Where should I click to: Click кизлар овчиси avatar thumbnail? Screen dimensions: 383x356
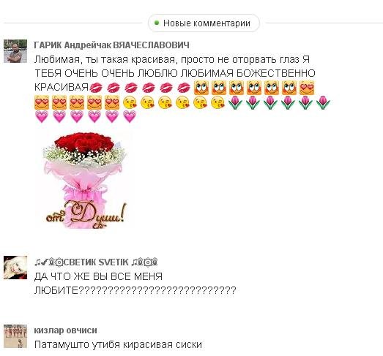(15, 336)
